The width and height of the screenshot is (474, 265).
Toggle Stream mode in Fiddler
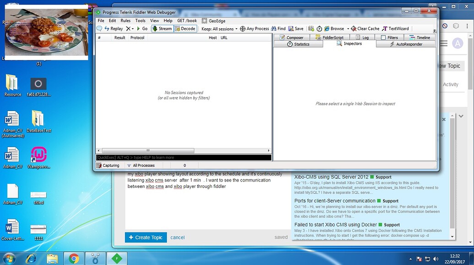(x=162, y=29)
